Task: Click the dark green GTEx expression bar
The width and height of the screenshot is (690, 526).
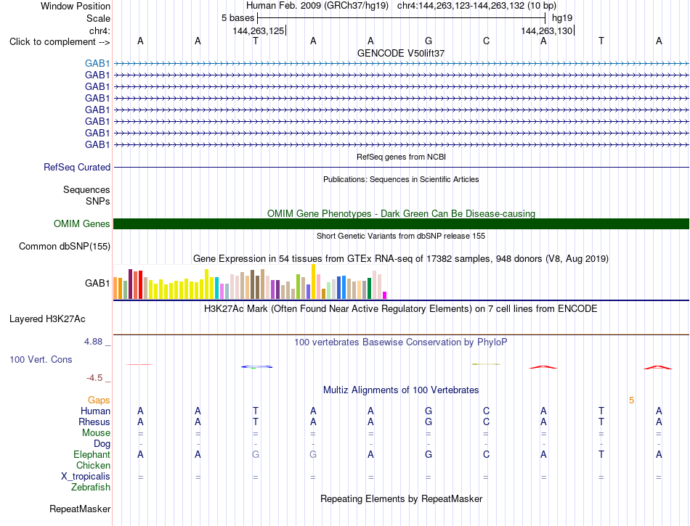Action: click(x=369, y=289)
